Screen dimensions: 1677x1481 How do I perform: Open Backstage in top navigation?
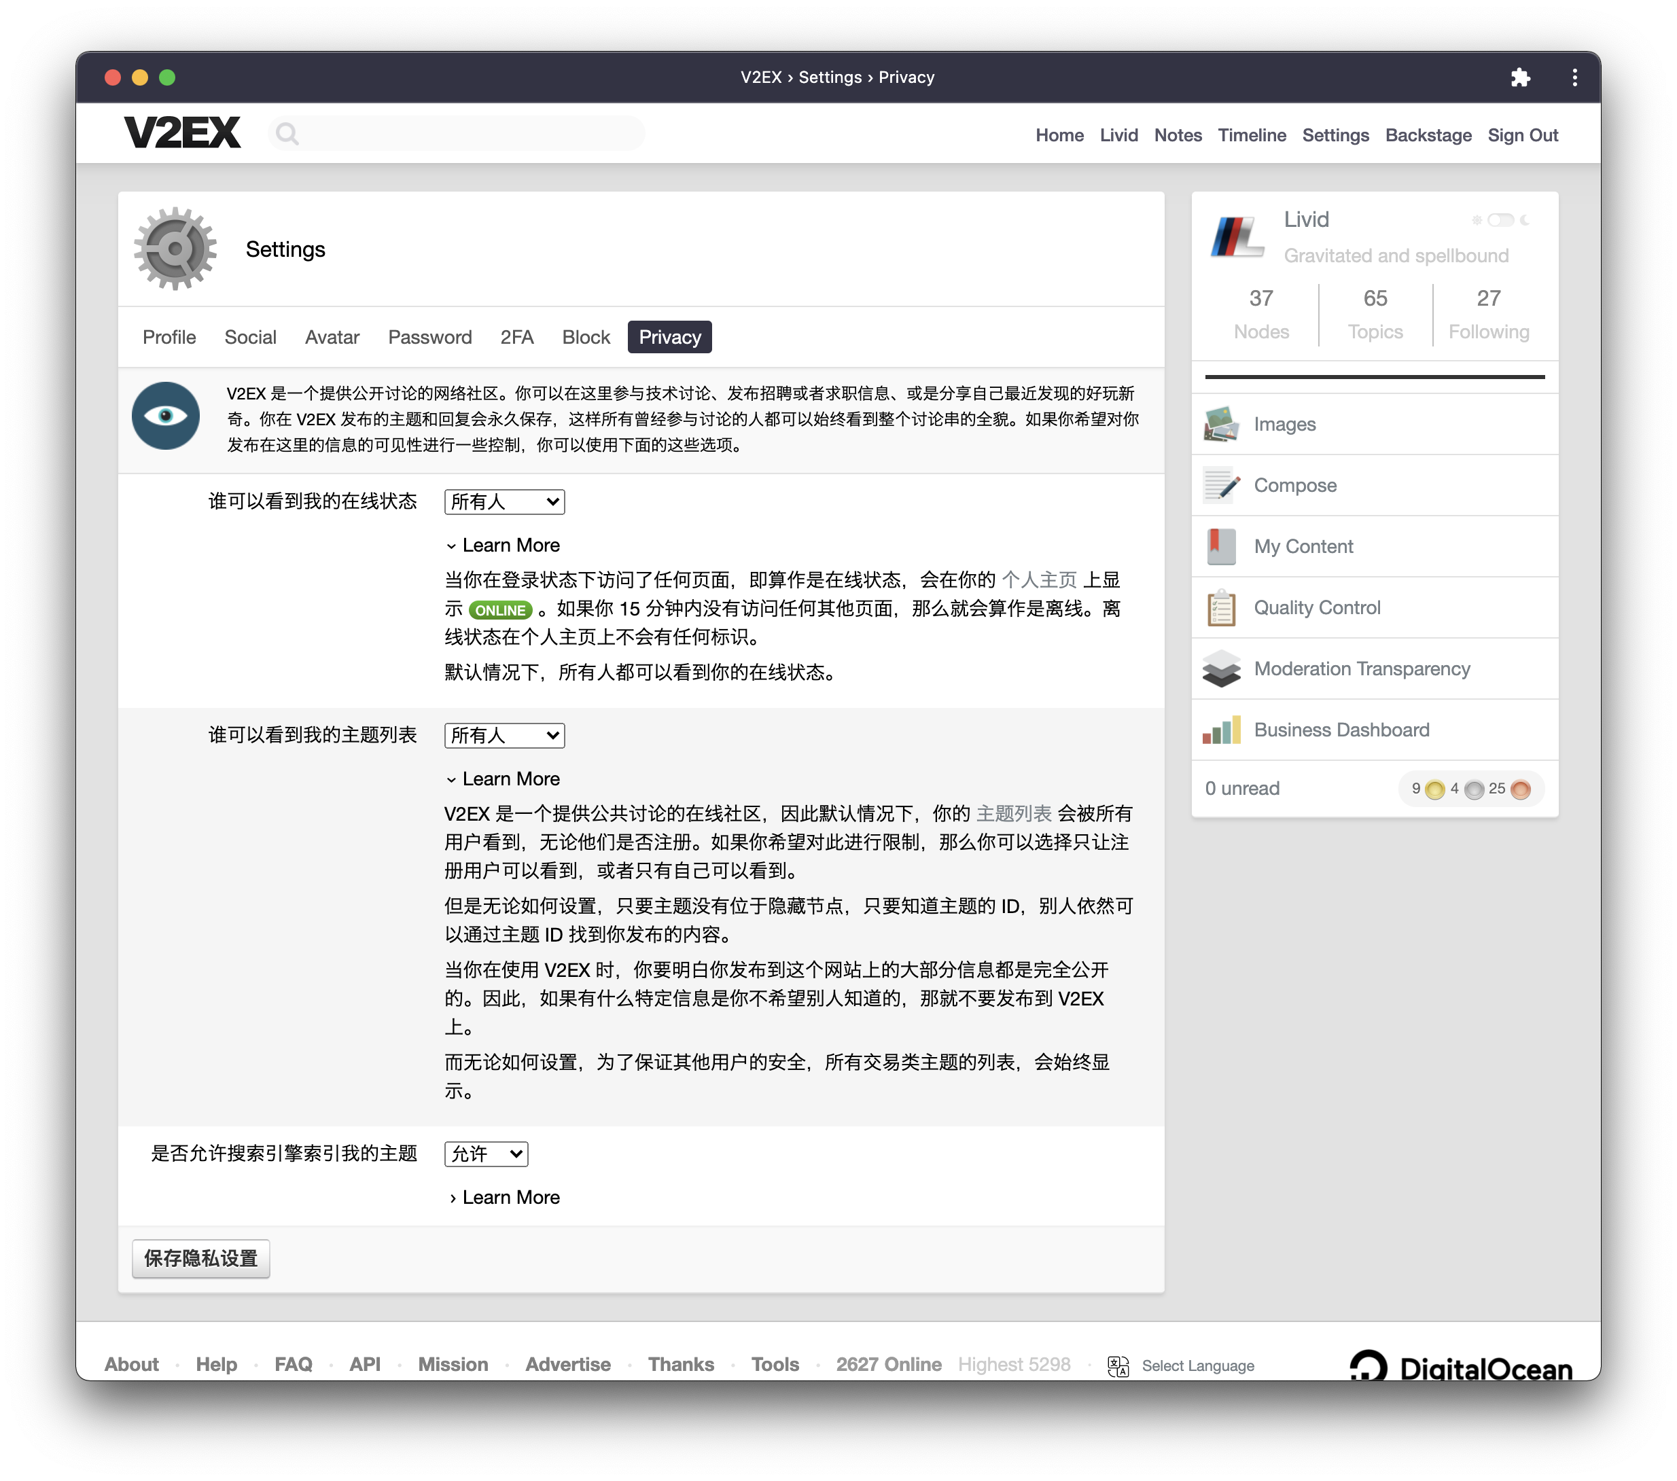click(1428, 135)
